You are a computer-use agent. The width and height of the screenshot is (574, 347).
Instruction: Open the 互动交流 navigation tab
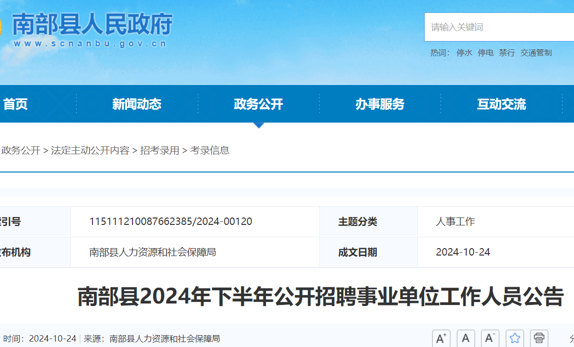(x=501, y=104)
